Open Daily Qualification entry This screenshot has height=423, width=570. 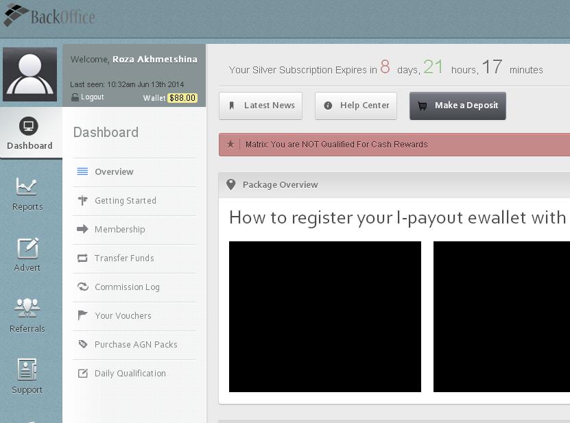coord(134,373)
